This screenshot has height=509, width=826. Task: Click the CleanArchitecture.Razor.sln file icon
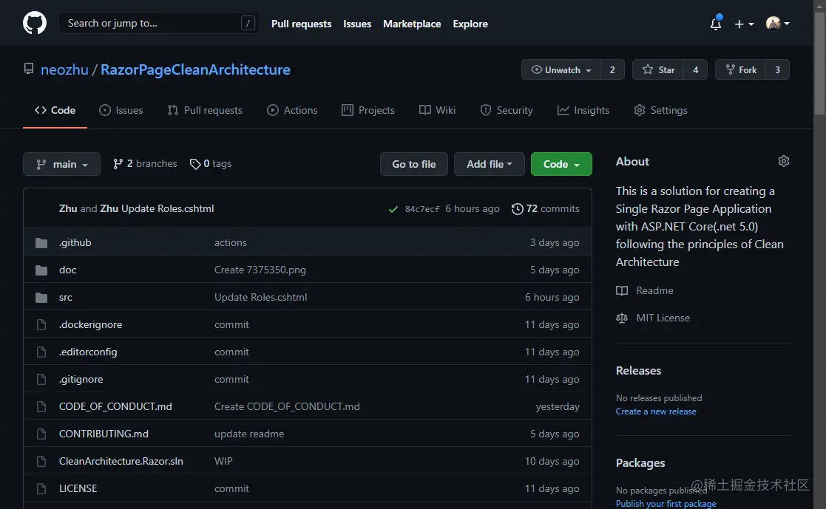(x=41, y=461)
